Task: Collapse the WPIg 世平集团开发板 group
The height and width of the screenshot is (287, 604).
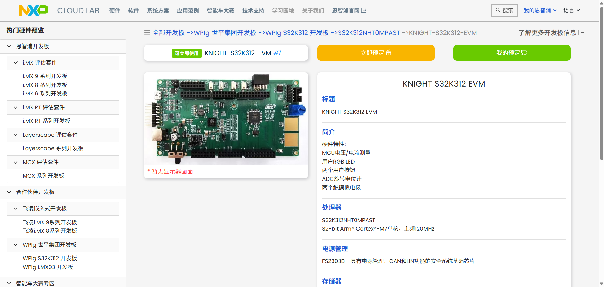Action: pyautogui.click(x=15, y=245)
